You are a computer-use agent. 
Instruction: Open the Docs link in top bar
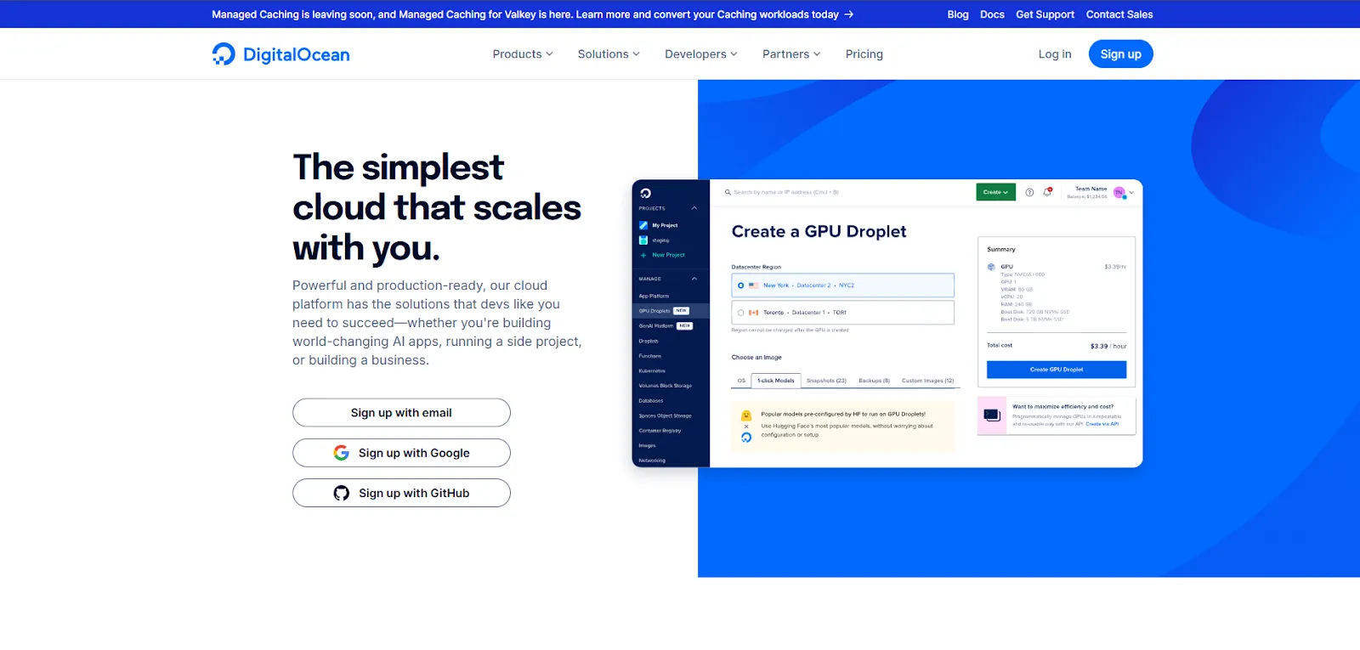coord(992,14)
